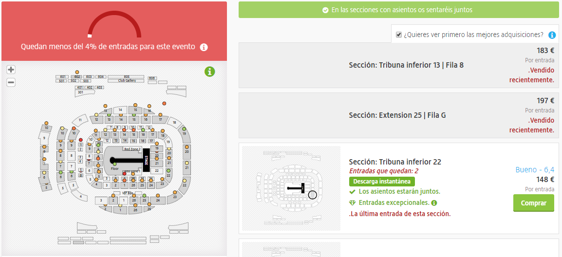
Task: Click the red ticket availability gauge
Action: (x=114, y=24)
